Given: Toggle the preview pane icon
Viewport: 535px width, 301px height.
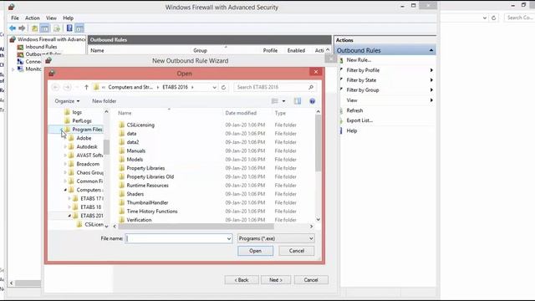Looking at the screenshot, I should [298, 101].
